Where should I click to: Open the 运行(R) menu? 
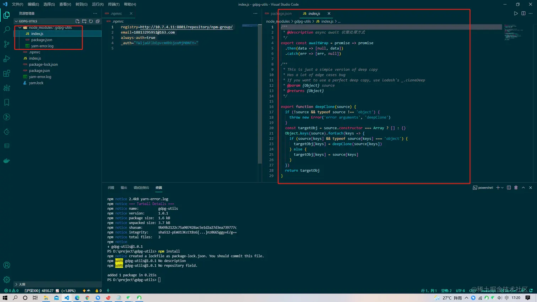click(x=98, y=4)
